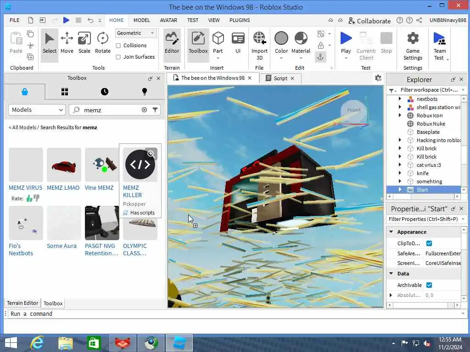Click Import 3D
The height and width of the screenshot is (352, 470).
coord(259,45)
